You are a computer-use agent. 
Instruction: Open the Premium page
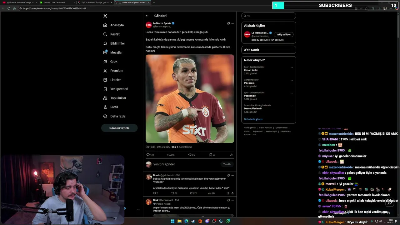113,71
